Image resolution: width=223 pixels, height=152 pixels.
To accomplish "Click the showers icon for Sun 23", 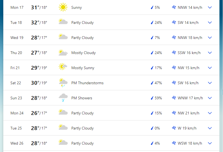I will (63, 98).
